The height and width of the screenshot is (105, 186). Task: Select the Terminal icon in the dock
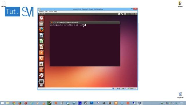pyautogui.click(x=41, y=81)
